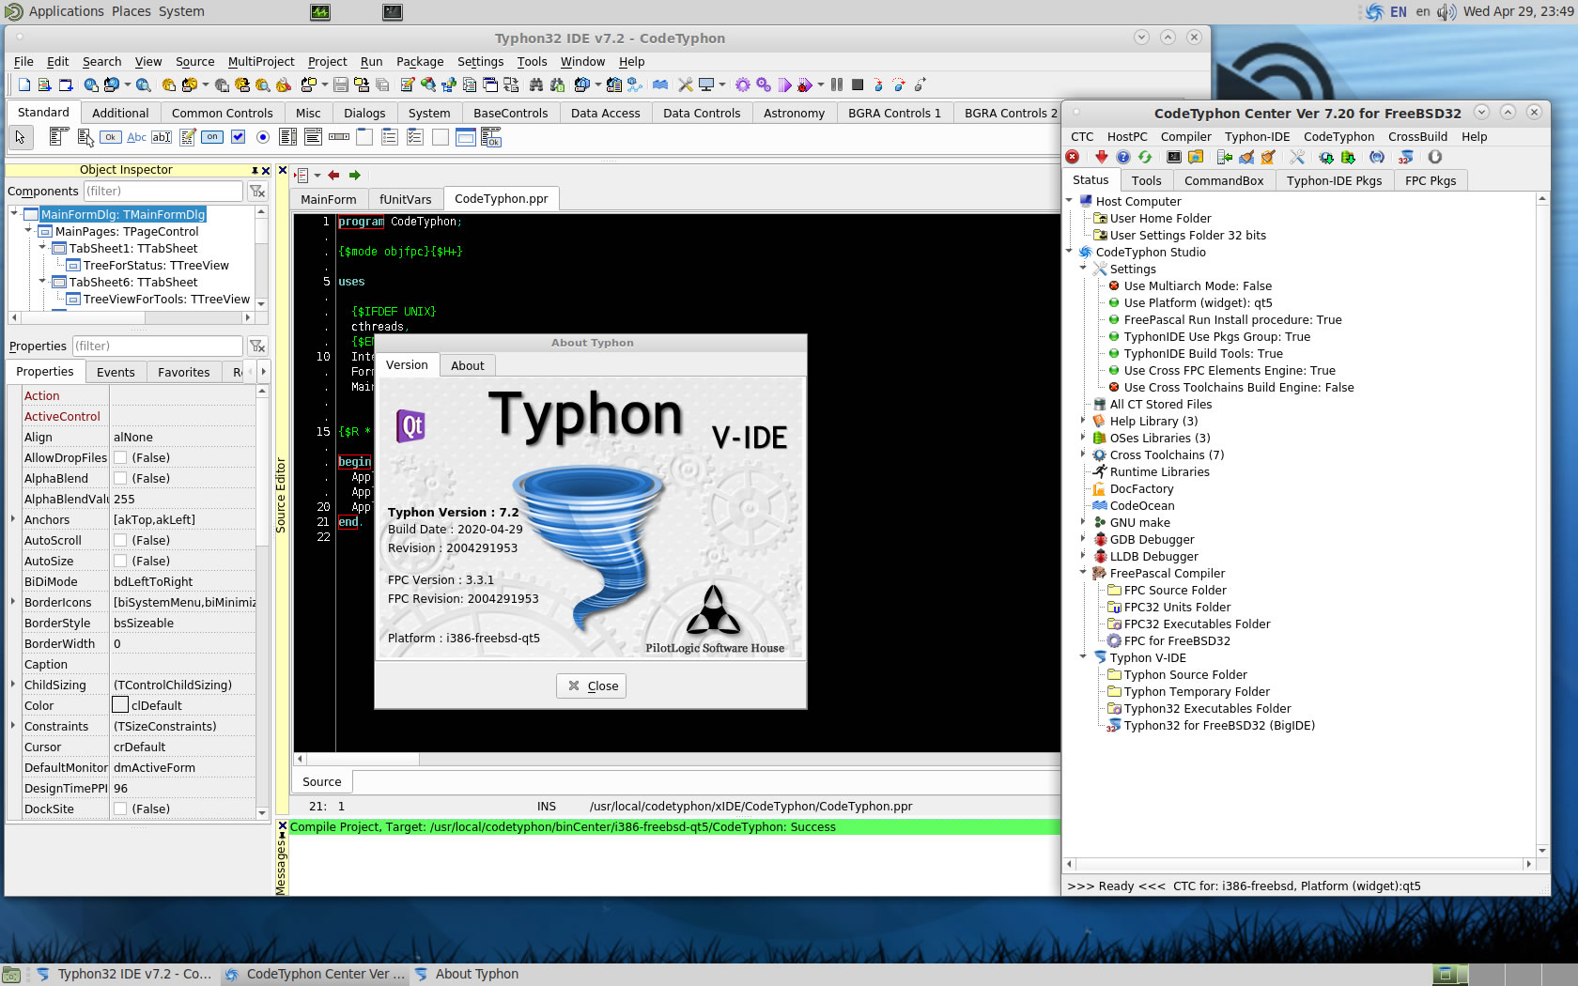
Task: Open the terminal console icon in CodeTyphon Center
Action: click(1174, 158)
